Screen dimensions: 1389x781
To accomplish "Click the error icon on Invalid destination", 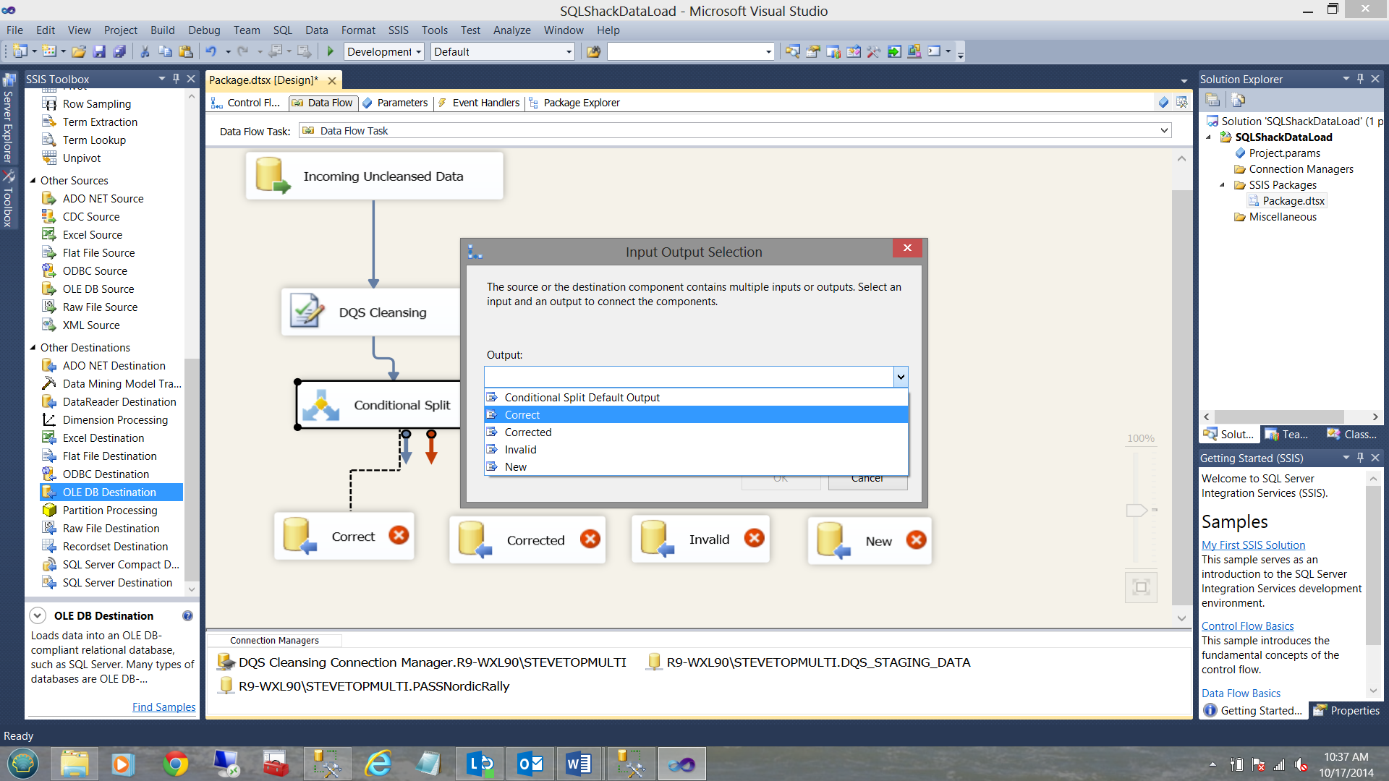I will point(754,538).
